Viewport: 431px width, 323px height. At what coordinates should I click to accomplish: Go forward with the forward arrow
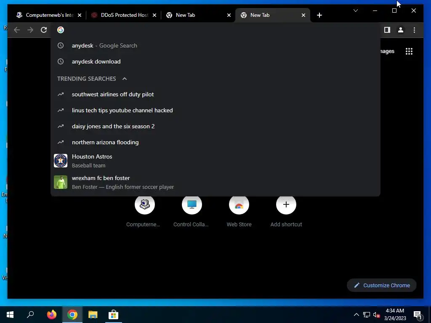pos(30,30)
